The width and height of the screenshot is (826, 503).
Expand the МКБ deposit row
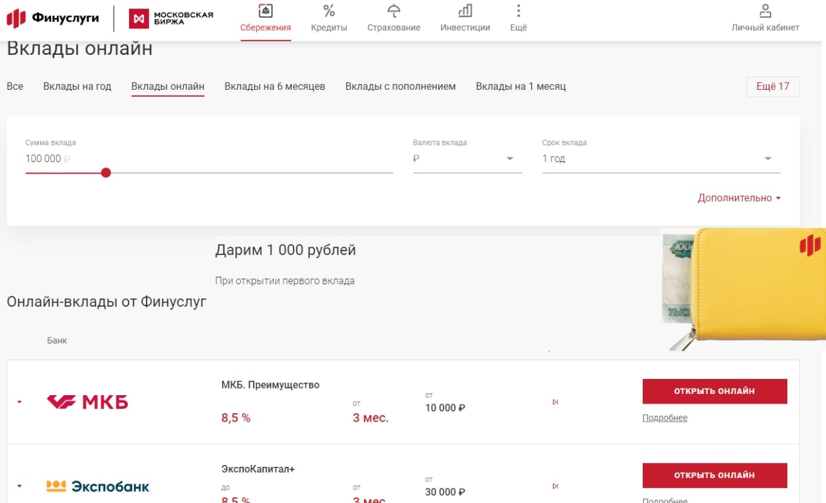(19, 402)
